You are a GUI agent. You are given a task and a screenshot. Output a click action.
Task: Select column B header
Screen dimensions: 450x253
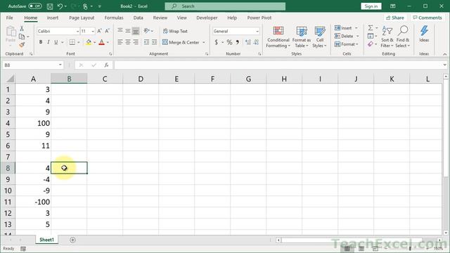[69, 79]
